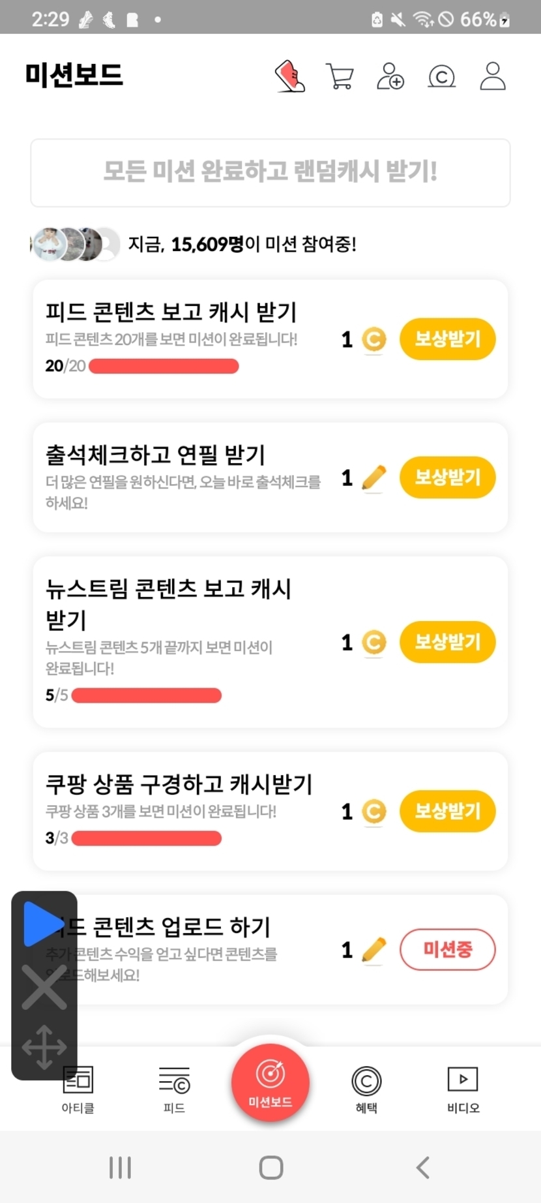Tap the 미션중 button
541x1203 pixels.
pyautogui.click(x=447, y=949)
